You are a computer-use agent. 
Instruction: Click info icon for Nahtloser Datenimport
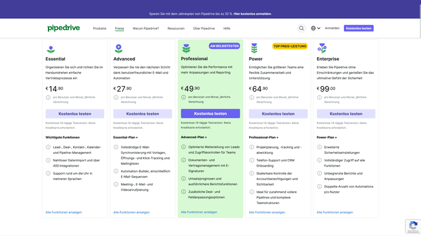click(48, 160)
